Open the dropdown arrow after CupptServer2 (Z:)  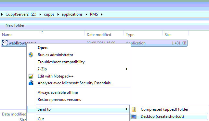point(40,14)
